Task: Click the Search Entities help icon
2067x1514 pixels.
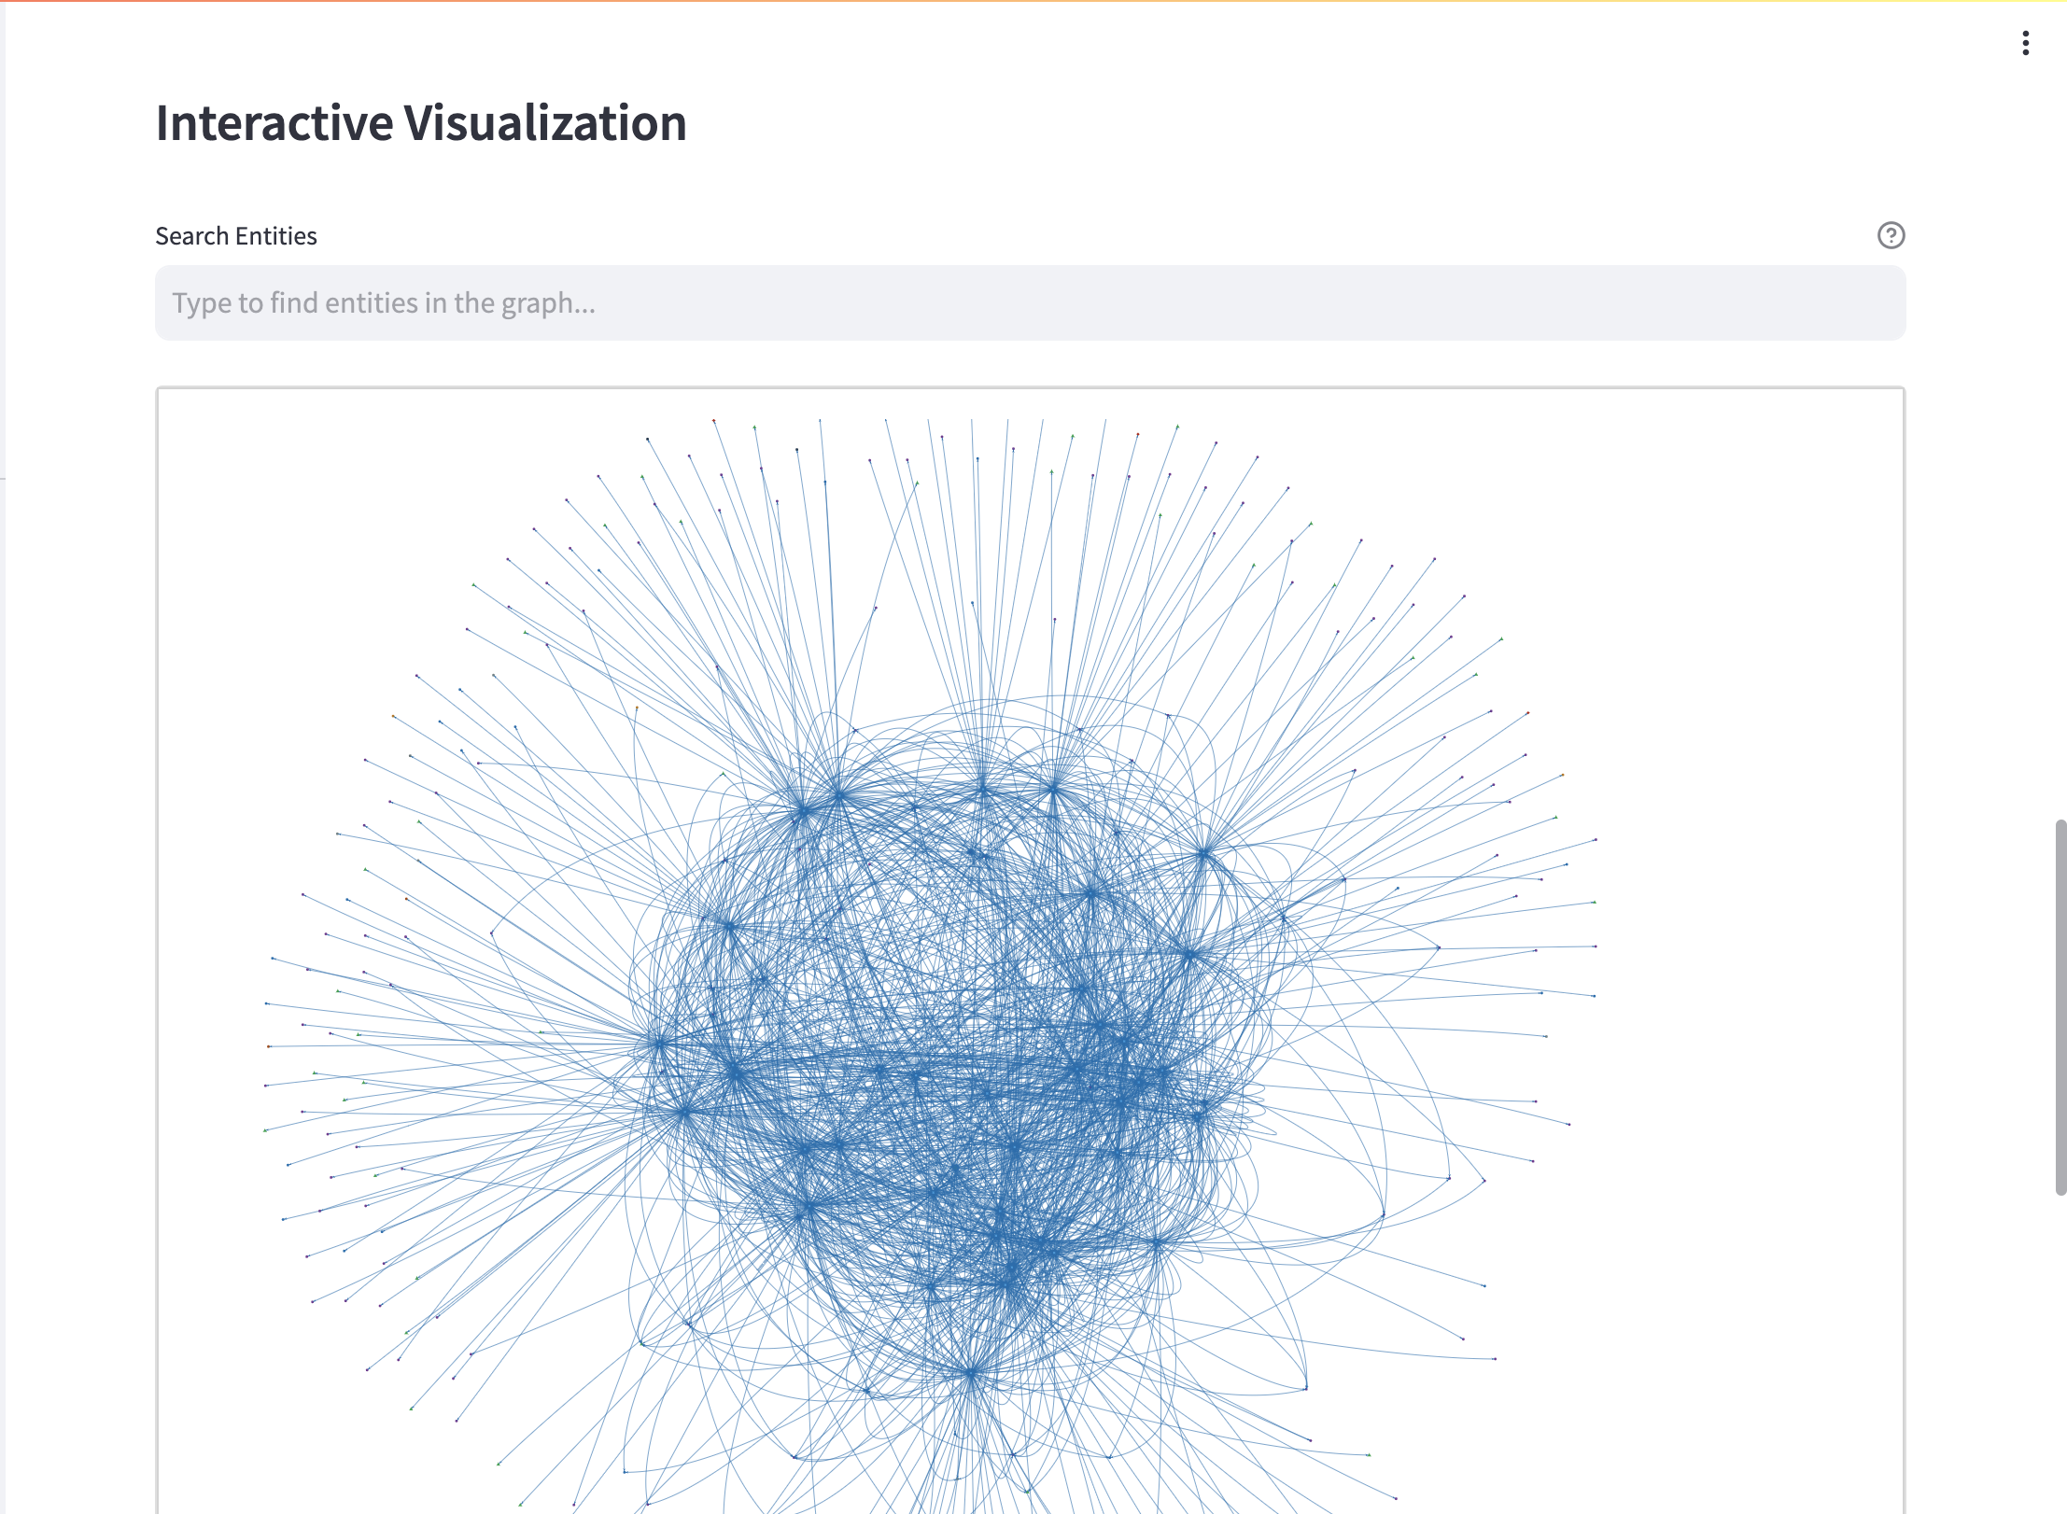Action: pos(1891,235)
